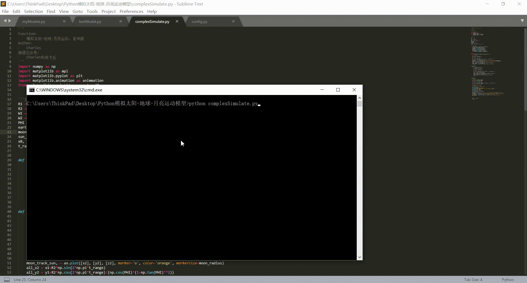Click the cmd vertical scrollbar thumb
Image resolution: width=527 pixels, height=283 pixels.
coord(359,104)
